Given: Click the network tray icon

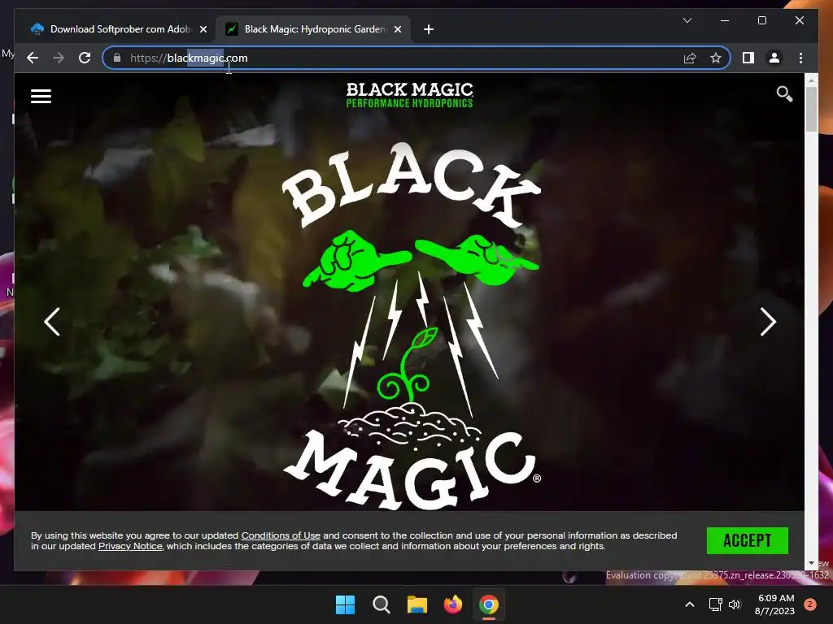Looking at the screenshot, I should (715, 604).
